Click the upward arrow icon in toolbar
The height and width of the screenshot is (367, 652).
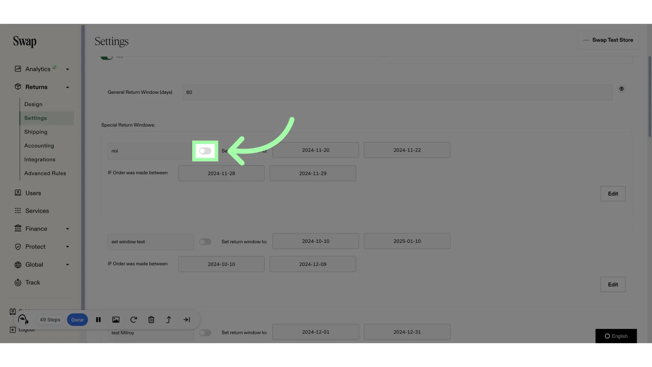coord(169,320)
